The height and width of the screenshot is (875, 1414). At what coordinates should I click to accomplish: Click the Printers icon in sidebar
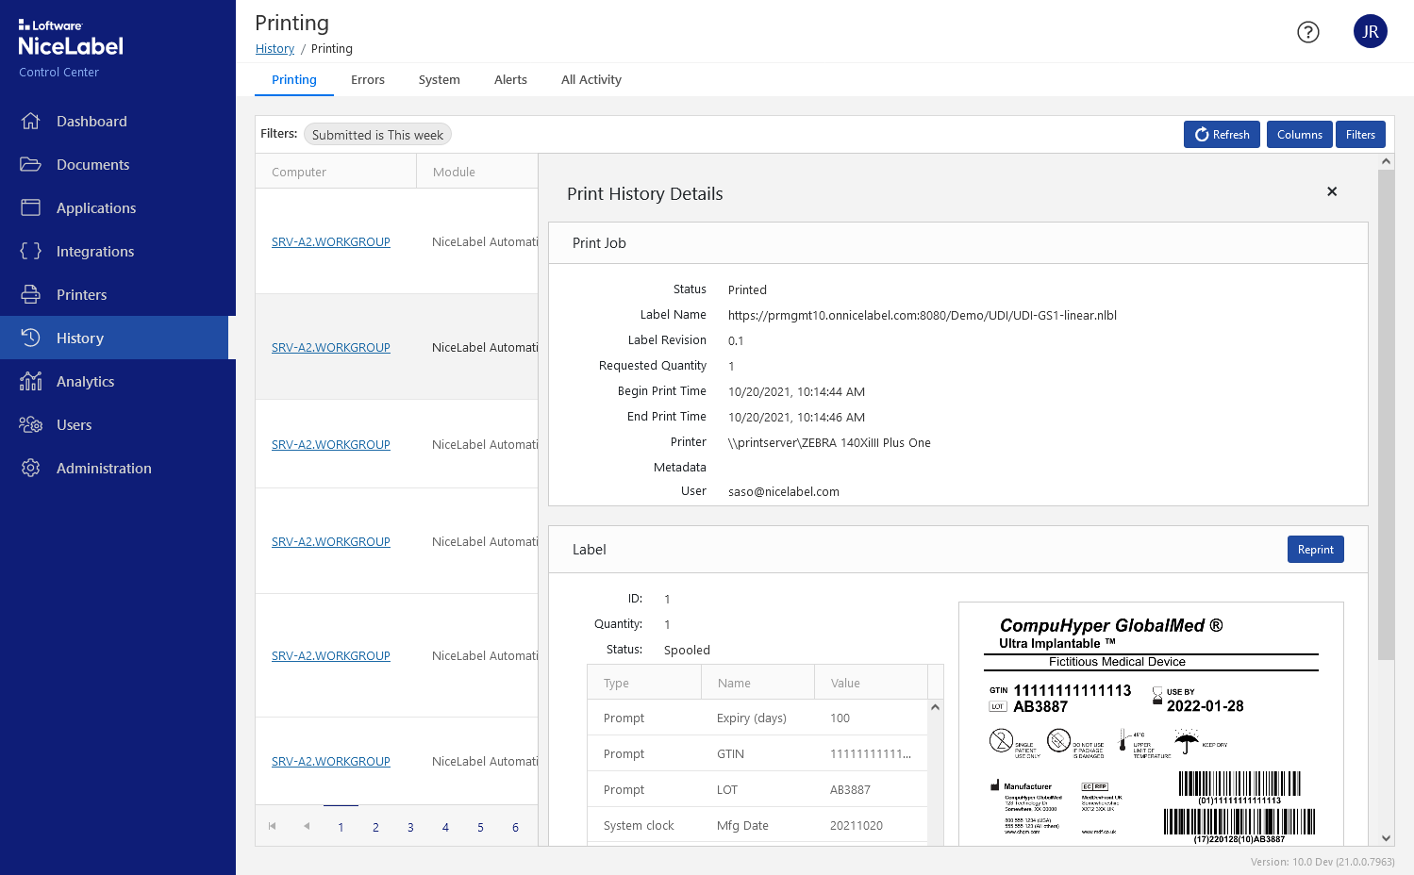coord(30,294)
